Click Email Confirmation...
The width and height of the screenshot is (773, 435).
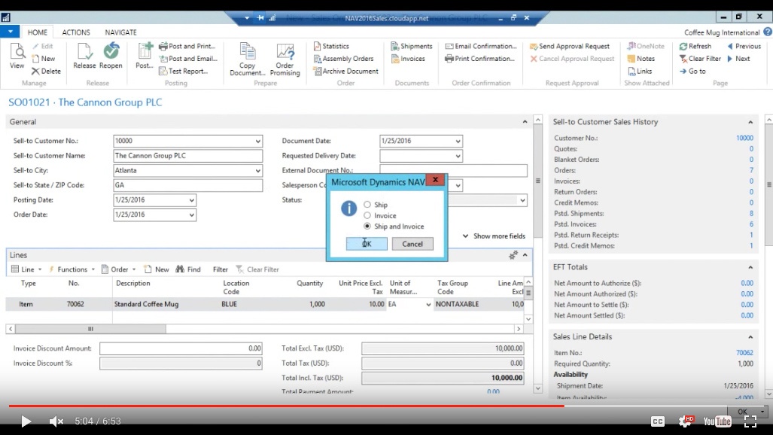tap(481, 46)
